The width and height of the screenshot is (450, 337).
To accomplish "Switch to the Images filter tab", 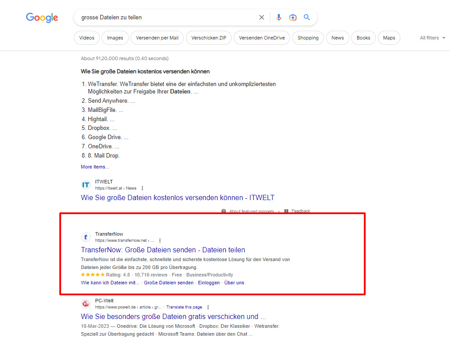I will tap(115, 38).
